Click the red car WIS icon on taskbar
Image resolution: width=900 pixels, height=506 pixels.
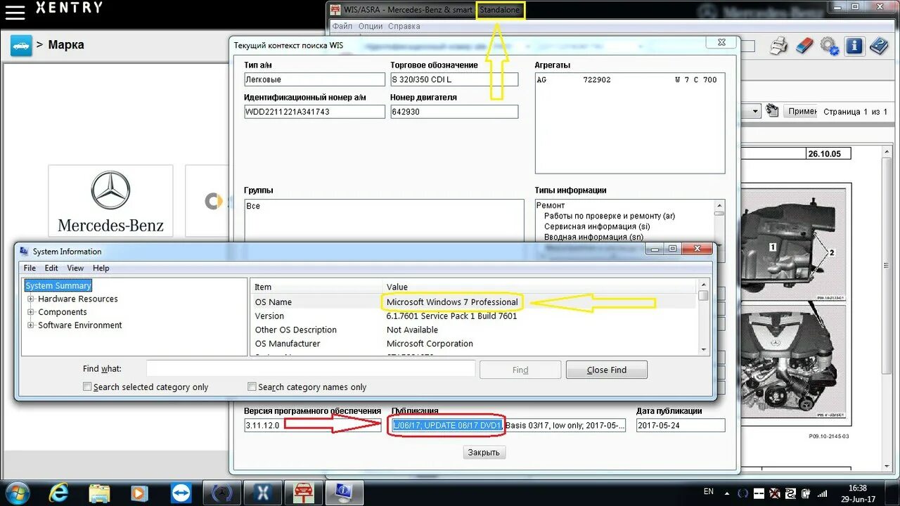304,493
